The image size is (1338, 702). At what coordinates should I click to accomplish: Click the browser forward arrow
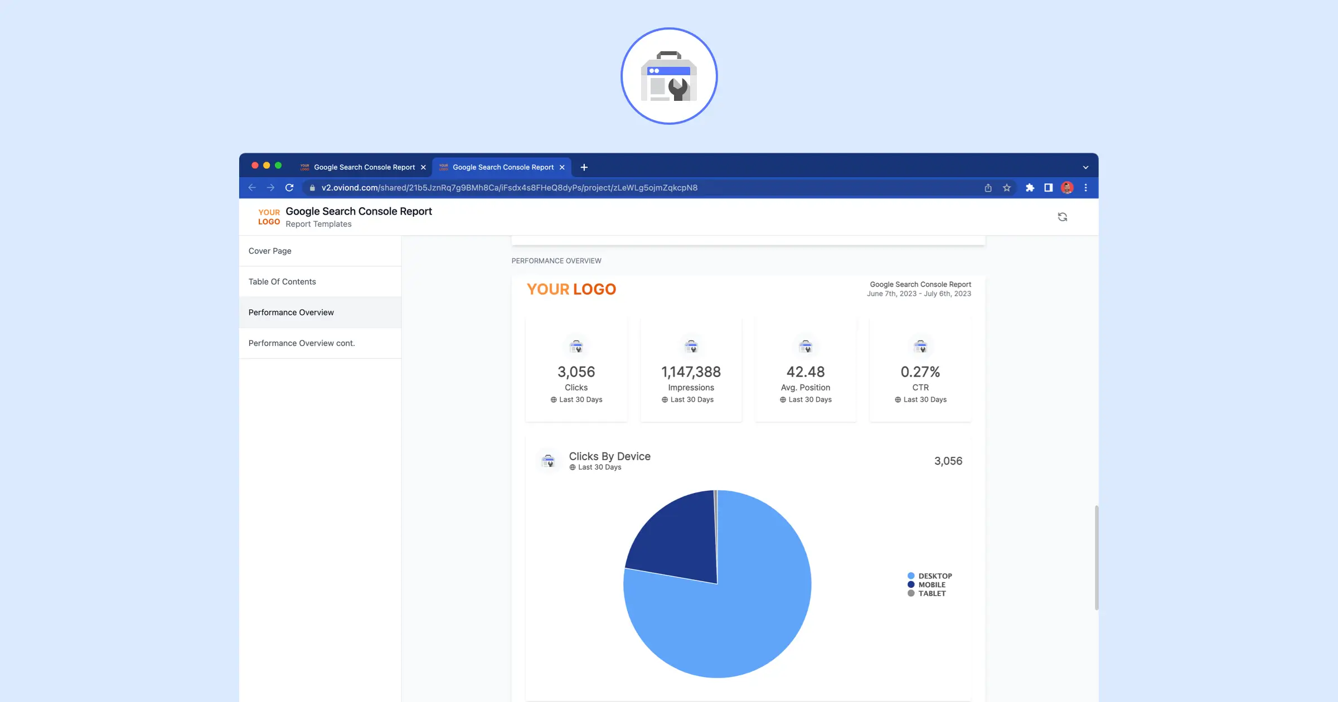tap(270, 188)
